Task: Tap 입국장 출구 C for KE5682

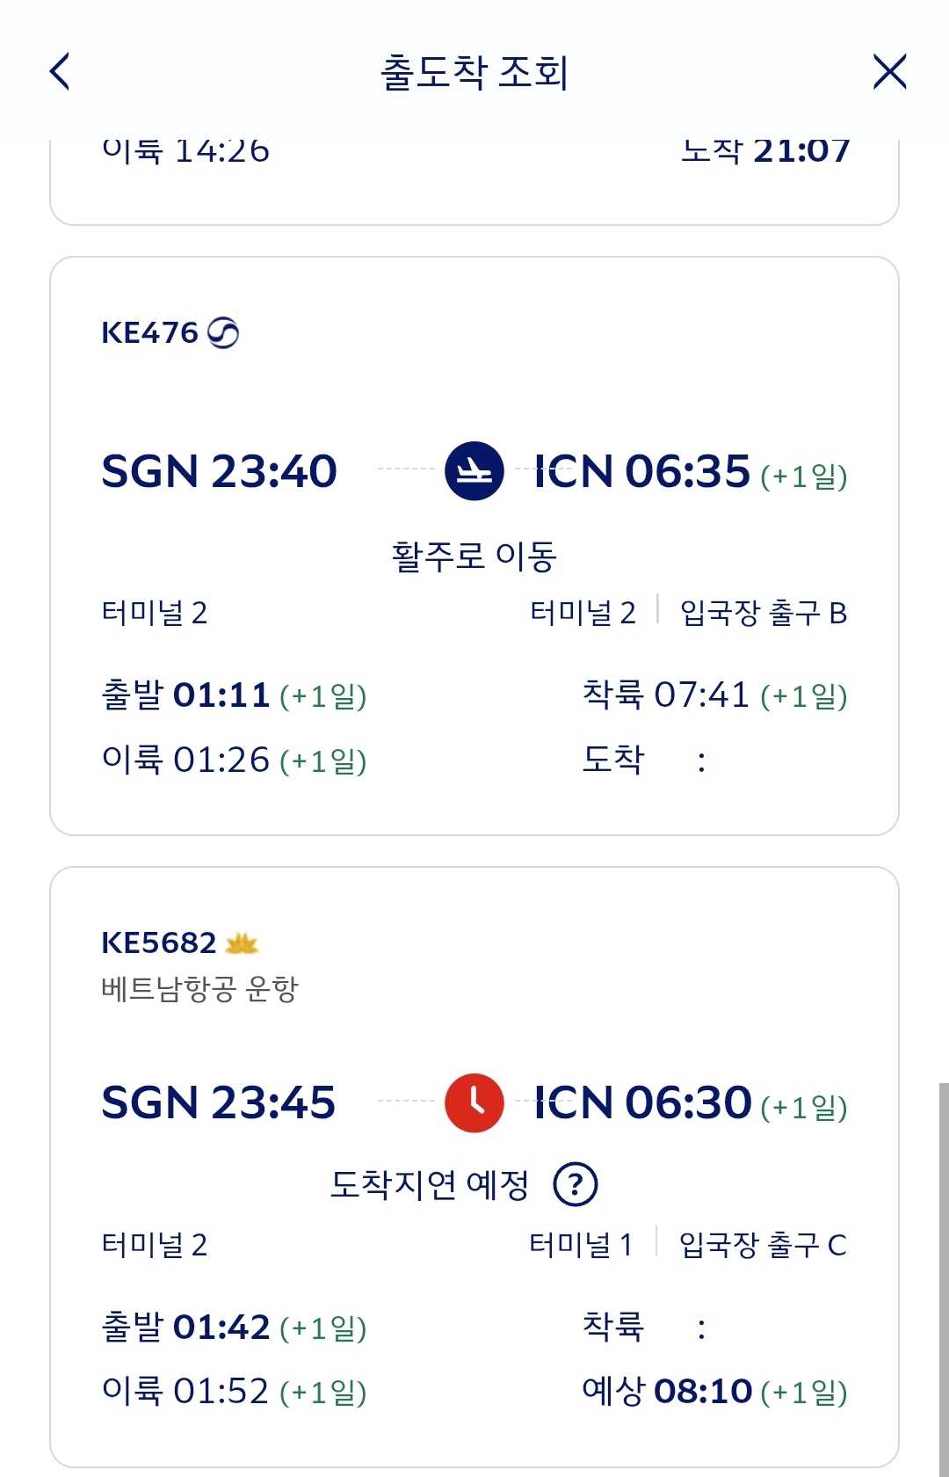Action: click(x=763, y=1245)
